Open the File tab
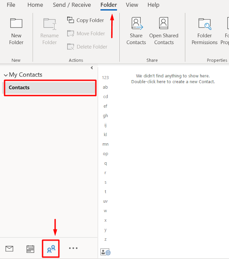 pos(11,5)
